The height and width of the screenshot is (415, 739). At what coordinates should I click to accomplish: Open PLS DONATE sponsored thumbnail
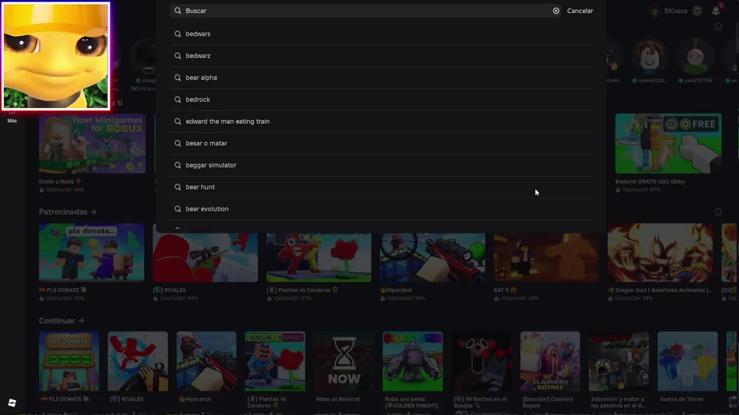pyautogui.click(x=91, y=253)
